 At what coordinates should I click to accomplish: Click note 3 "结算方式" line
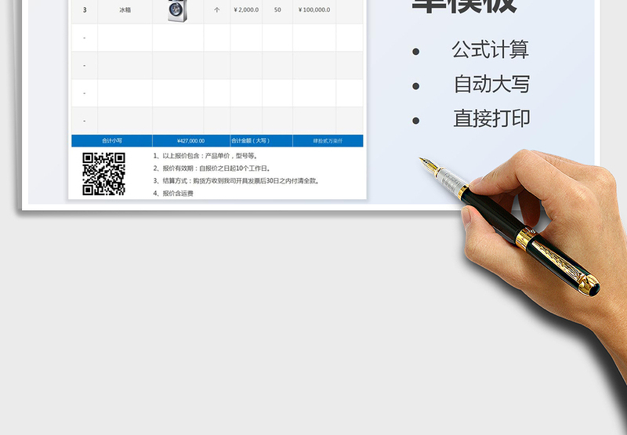click(237, 181)
